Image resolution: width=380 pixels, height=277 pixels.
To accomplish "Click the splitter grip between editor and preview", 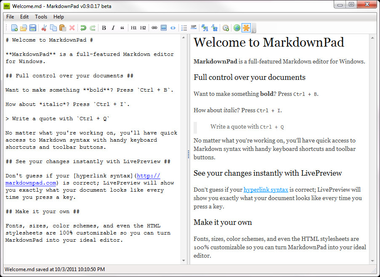I will pyautogui.click(x=188, y=154).
